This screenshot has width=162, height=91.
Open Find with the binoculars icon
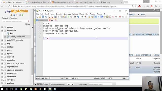[75, 17]
